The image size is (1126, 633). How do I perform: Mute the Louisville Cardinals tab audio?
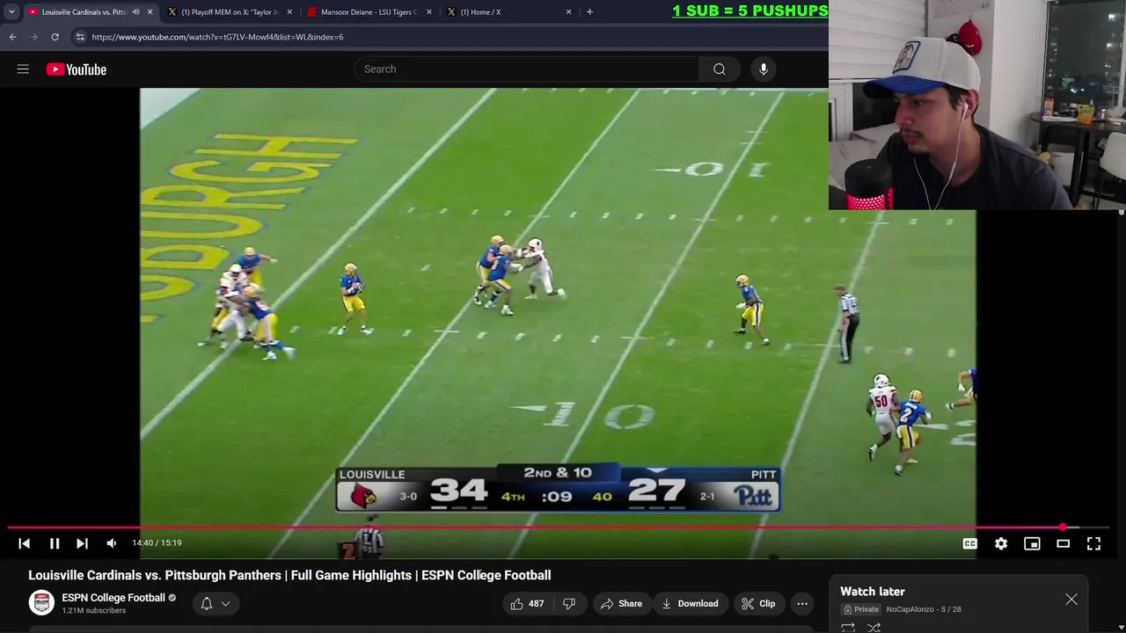point(135,12)
